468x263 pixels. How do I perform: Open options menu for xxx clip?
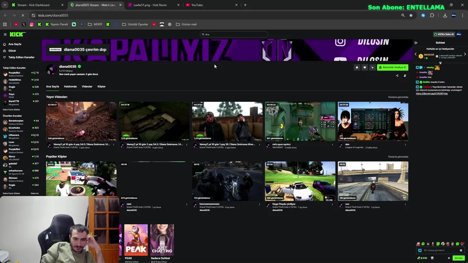(x=405, y=204)
